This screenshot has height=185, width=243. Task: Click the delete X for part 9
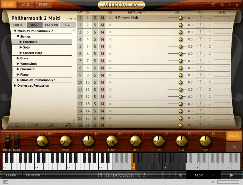tap(110, 75)
